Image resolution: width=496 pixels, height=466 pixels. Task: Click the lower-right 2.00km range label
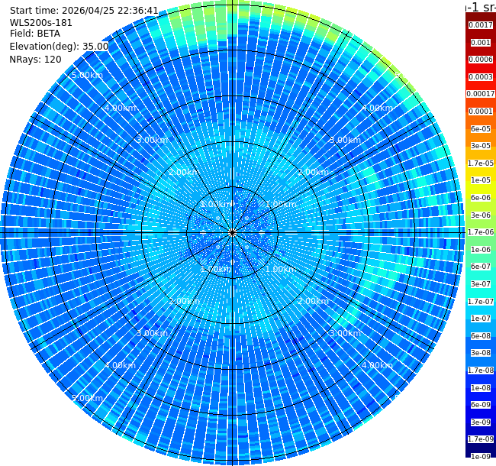[x=313, y=301]
